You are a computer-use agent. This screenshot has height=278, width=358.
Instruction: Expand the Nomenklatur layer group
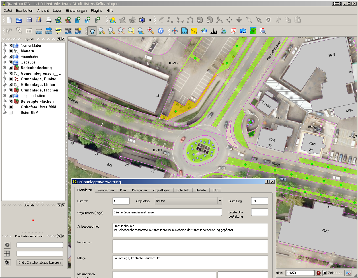tap(4, 45)
